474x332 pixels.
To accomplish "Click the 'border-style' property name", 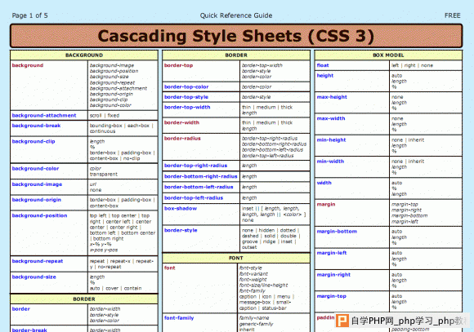I will 181,230.
